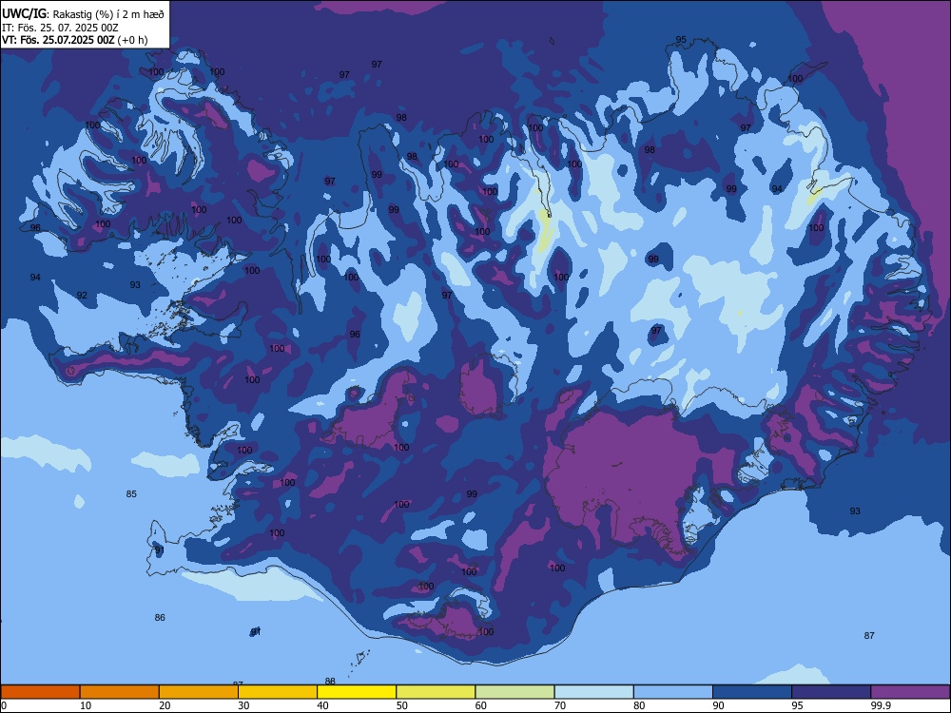Screen dimensions: 951x713
Task: Click the 'IT: Fös. 25. 07. 2025 00Z' line
Action: point(60,28)
